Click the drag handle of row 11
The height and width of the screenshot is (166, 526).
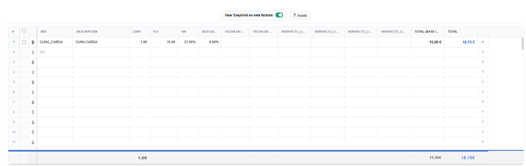click(x=33, y=142)
